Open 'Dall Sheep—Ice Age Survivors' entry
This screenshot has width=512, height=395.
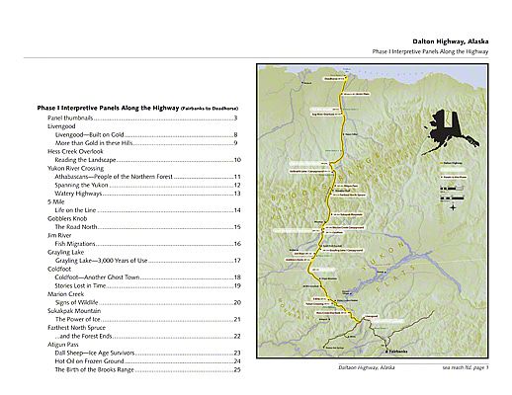[148, 353]
